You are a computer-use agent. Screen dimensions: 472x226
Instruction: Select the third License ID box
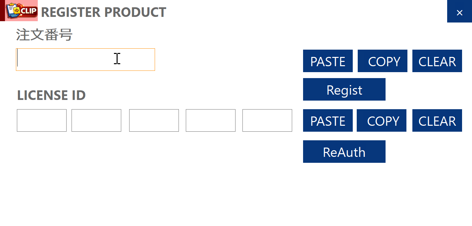click(x=154, y=120)
